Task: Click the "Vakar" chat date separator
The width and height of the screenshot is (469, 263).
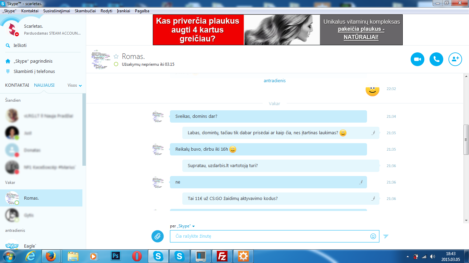Action: pos(275,103)
